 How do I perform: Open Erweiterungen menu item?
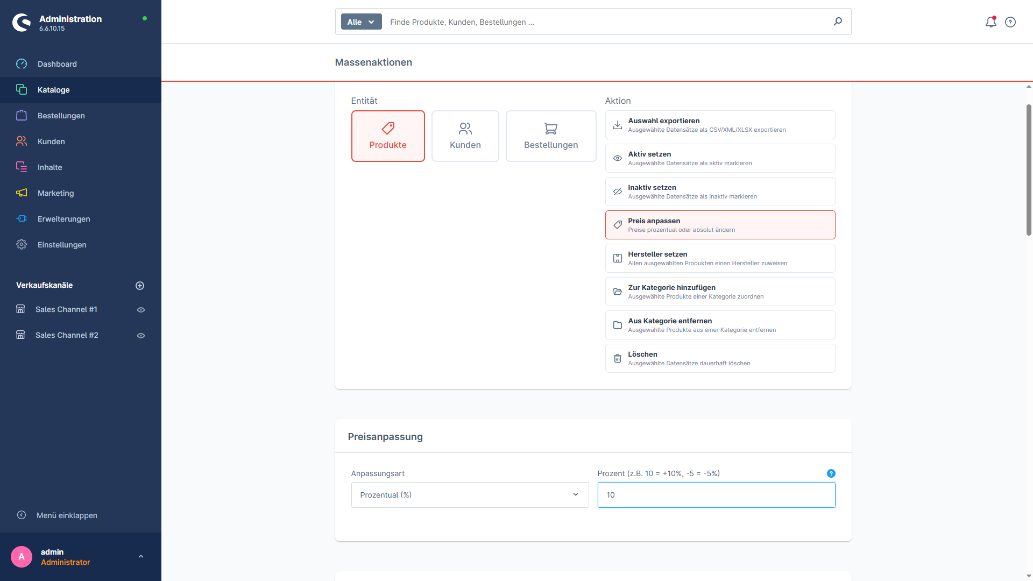click(x=81, y=219)
